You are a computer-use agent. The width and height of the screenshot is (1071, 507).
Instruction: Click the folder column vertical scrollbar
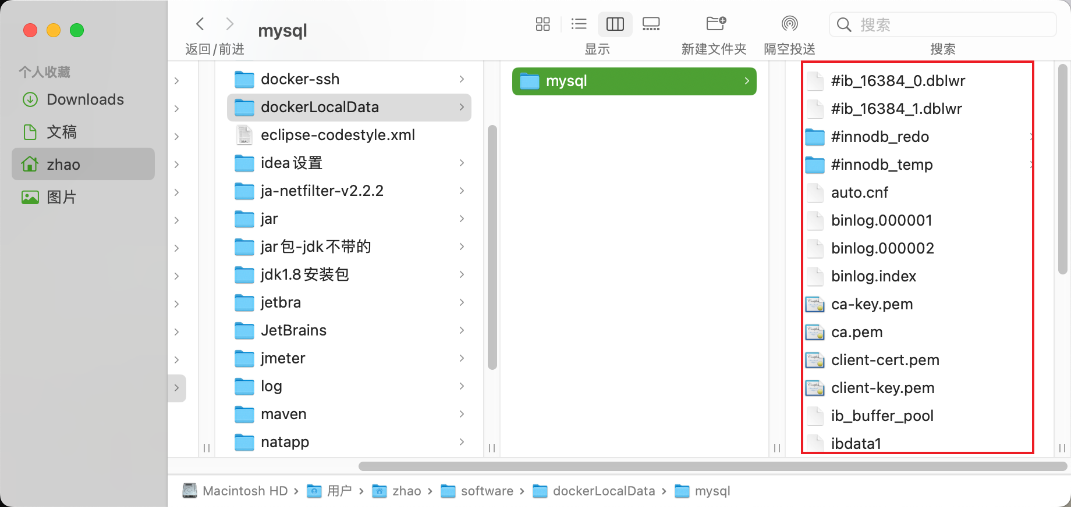[492, 247]
